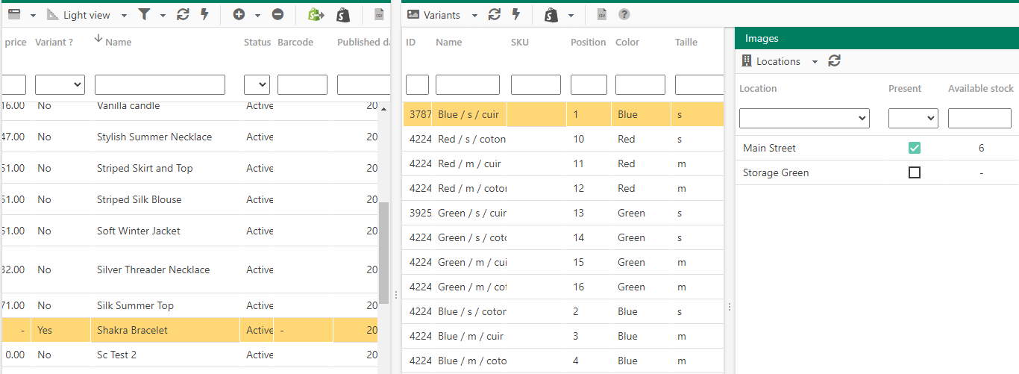Image resolution: width=1019 pixels, height=374 pixels.
Task: Refresh the locations panel
Action: tap(835, 61)
